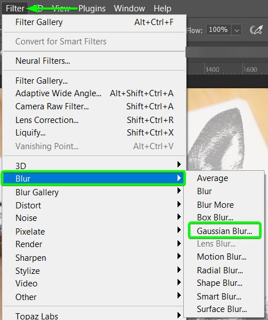Viewport: 268px width, 320px height.
Task: Open Topaz Labs submenu
Action: tap(94, 316)
